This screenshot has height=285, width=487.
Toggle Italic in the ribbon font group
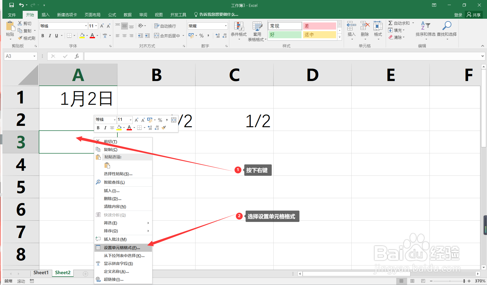pos(50,36)
